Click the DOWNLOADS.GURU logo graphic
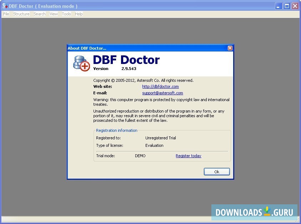 254,212
